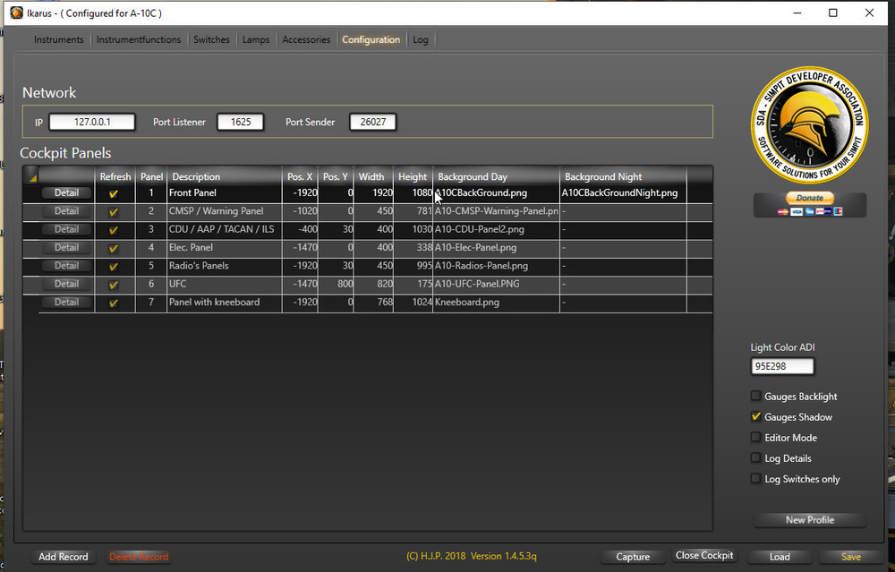
Task: Click the grid corner selector triangle
Action: pos(32,177)
